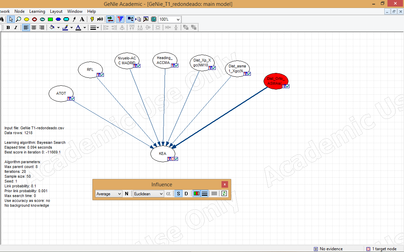Image resolution: width=404 pixels, height=252 pixels.
Task: Click the hammer picture toolbar icon
Action: [x=146, y=19]
